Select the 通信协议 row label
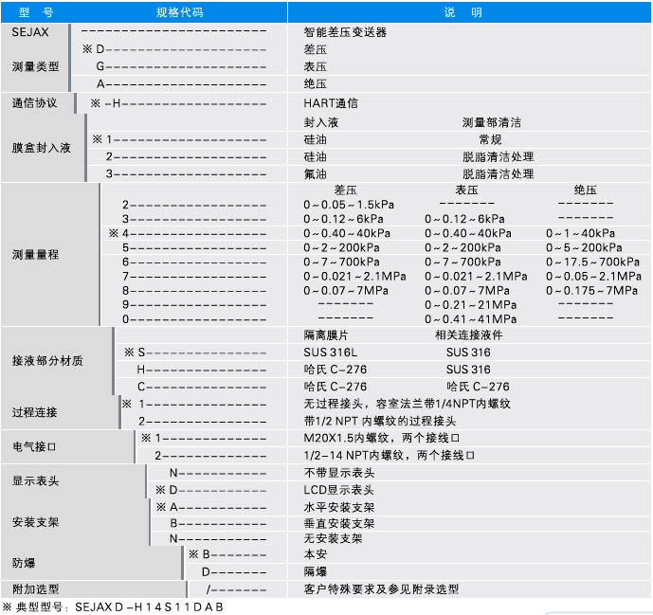The width and height of the screenshot is (653, 615). pos(35,102)
